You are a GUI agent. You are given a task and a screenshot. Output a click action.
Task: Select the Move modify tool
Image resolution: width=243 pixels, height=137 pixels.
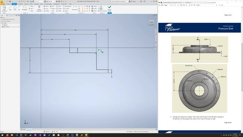(46, 6)
